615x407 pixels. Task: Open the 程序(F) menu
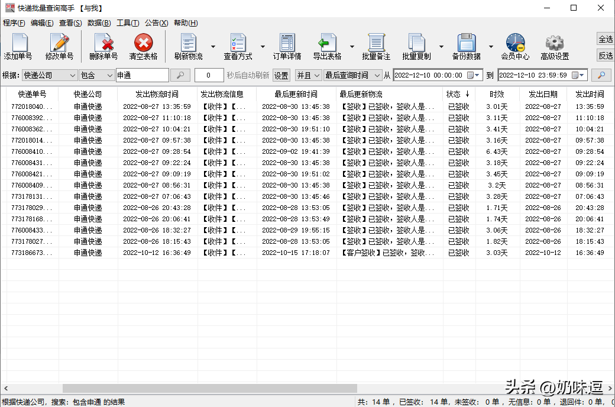tap(14, 22)
